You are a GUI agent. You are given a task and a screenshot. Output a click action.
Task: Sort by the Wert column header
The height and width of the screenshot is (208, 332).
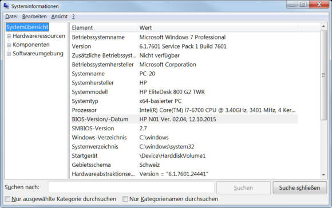pos(218,27)
